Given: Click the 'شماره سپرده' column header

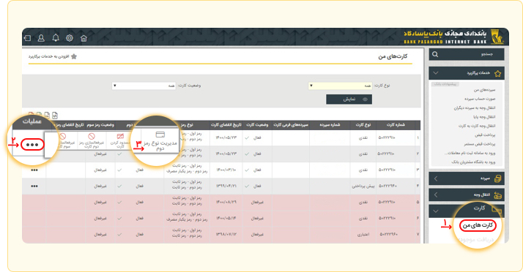Looking at the screenshot, I should click(x=330, y=125).
